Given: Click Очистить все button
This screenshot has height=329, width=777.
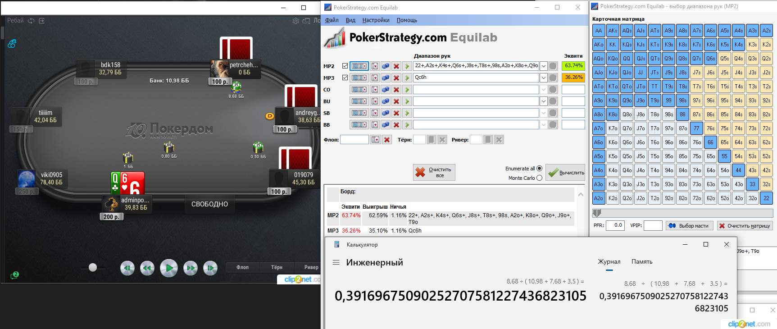Looking at the screenshot, I should coord(434,173).
